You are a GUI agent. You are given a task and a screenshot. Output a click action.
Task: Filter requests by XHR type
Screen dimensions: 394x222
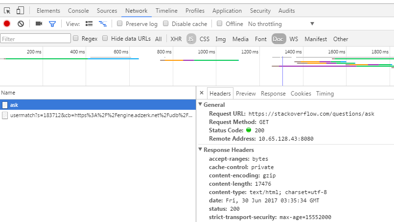[176, 39]
